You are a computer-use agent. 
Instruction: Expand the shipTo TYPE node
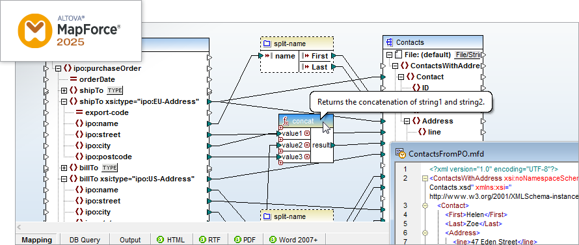point(64,90)
